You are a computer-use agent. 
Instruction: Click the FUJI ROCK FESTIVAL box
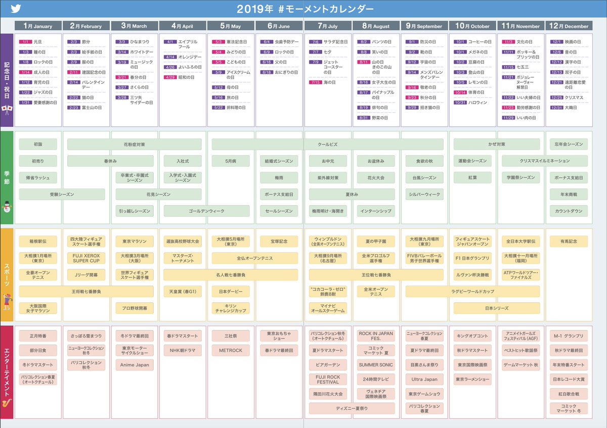(x=328, y=379)
